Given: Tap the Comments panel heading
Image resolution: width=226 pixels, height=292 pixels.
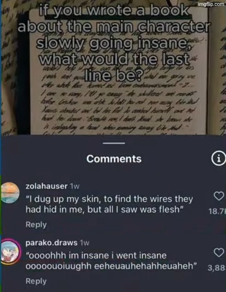Looking at the screenshot, I should [x=114, y=158].
